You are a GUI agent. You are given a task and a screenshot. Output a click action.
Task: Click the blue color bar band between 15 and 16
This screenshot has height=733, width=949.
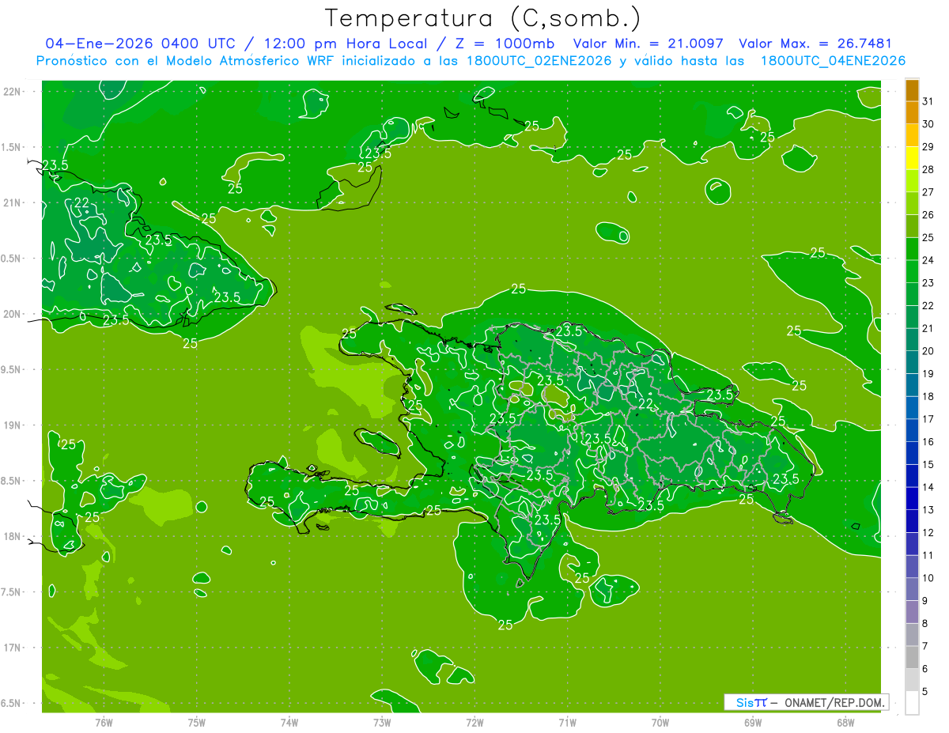pos(912,453)
